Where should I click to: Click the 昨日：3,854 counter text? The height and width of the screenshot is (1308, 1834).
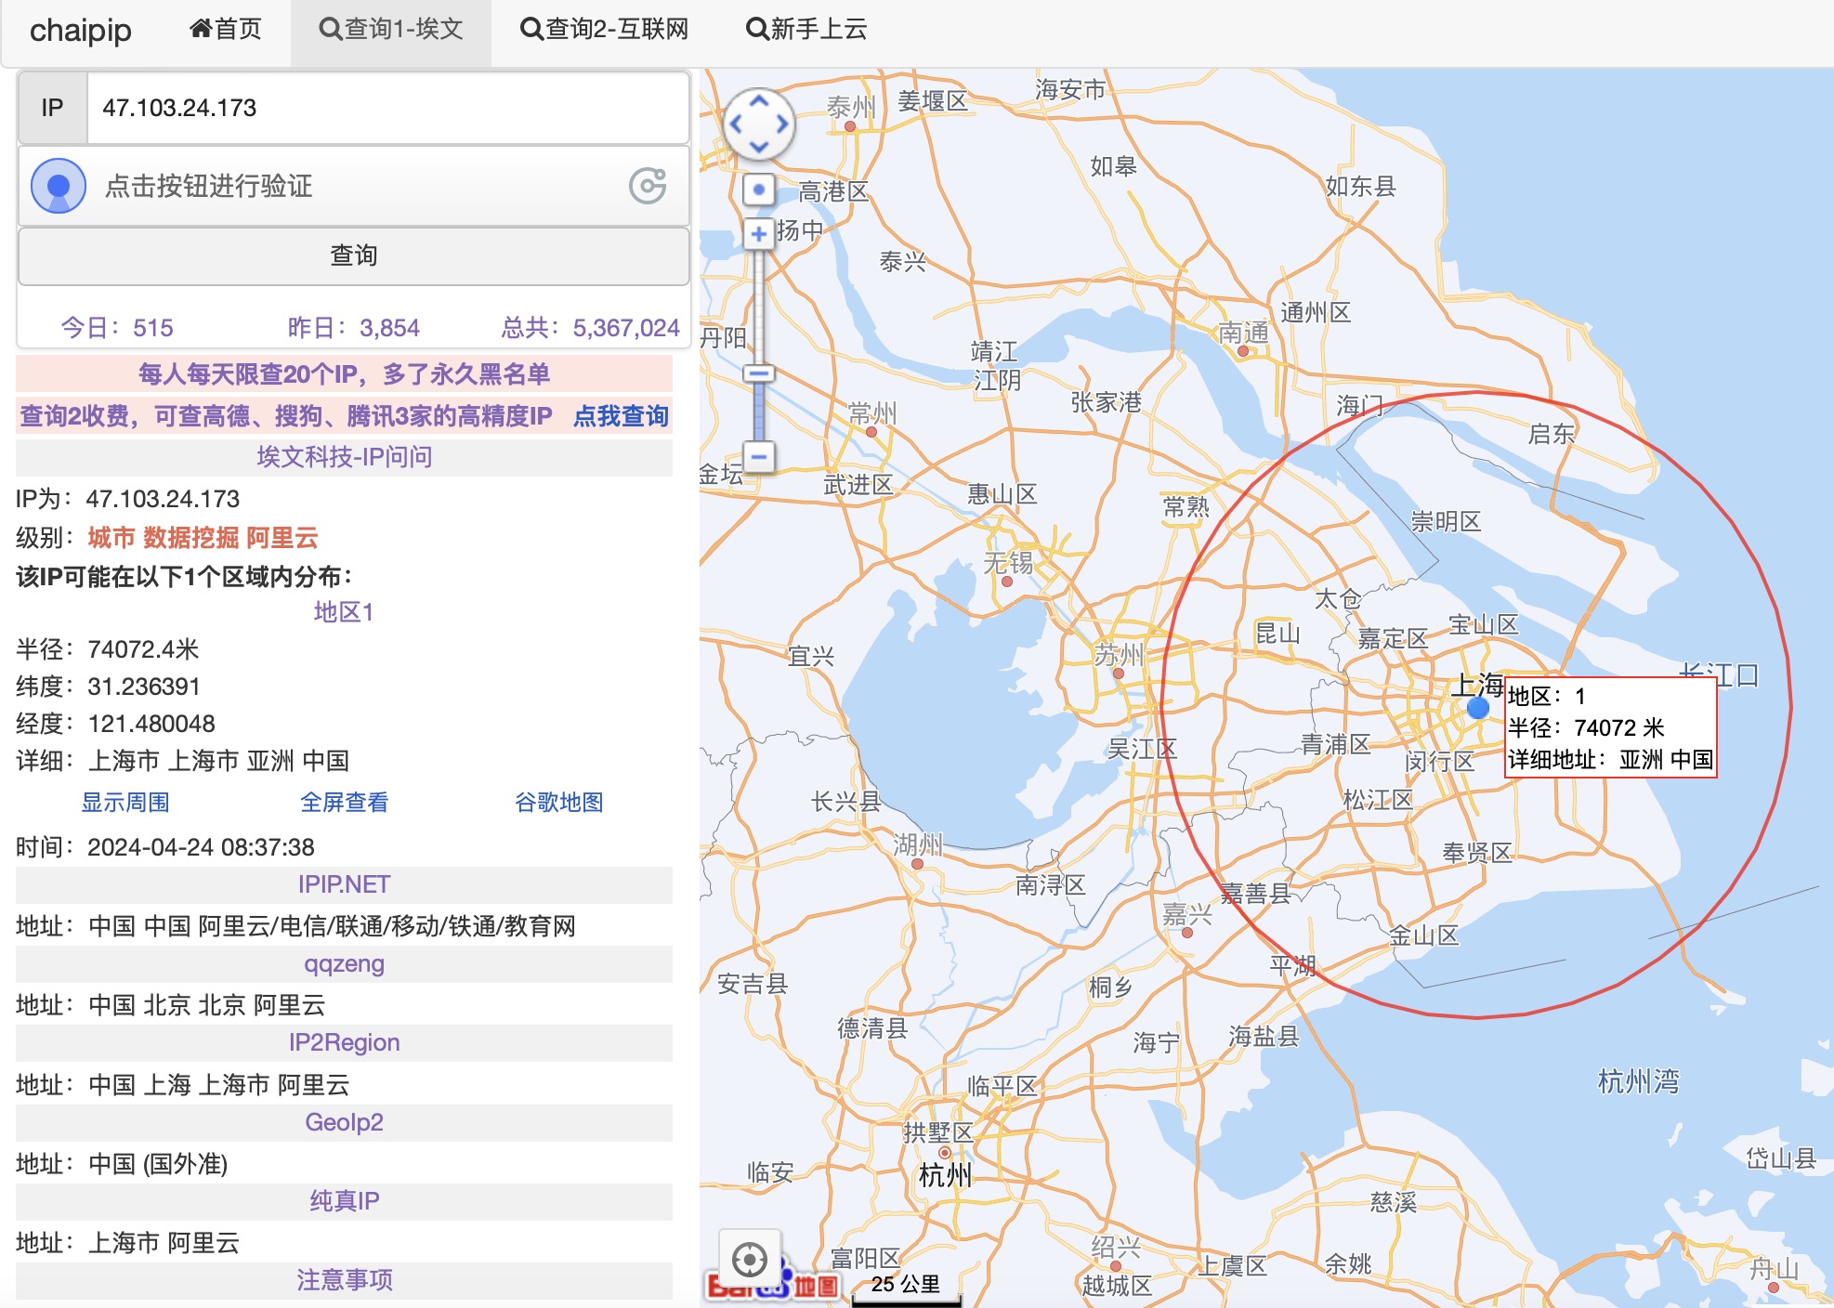click(354, 328)
